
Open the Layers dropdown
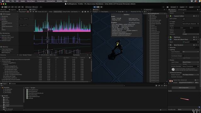point(183,7)
